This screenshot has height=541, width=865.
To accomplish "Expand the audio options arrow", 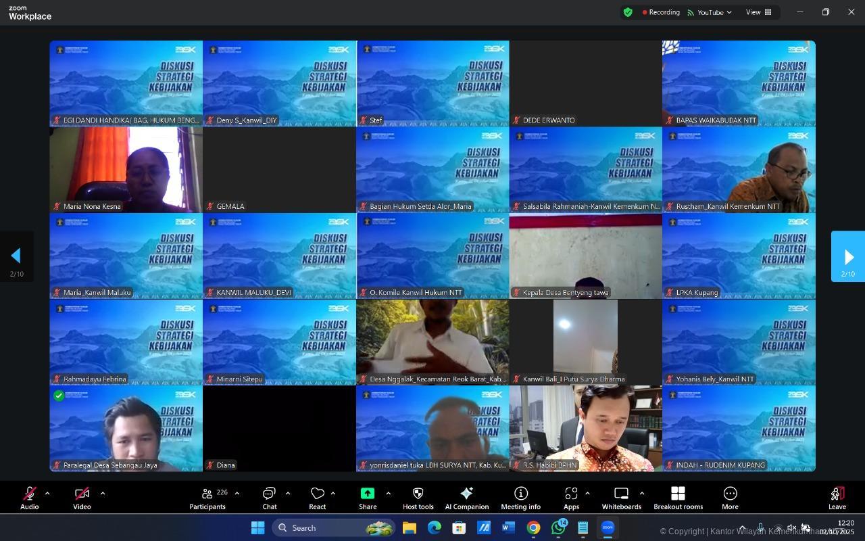I will (47, 494).
